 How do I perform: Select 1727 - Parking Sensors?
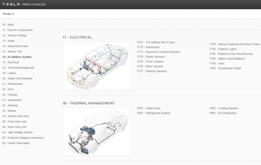coord(152,71)
